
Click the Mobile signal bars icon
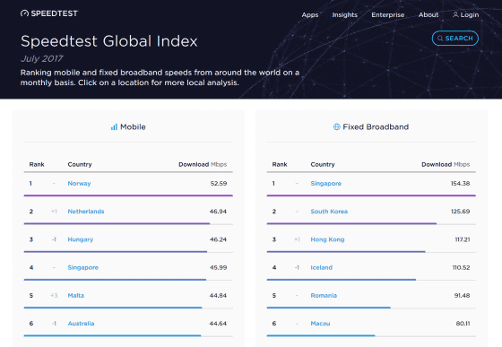click(114, 126)
